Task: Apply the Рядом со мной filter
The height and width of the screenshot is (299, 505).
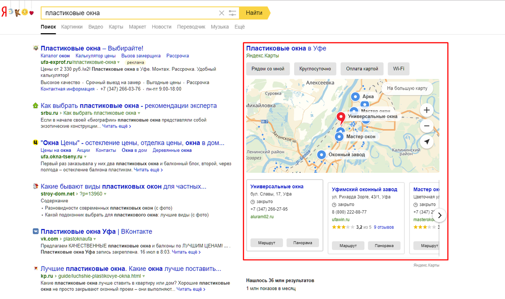Action: coord(268,69)
